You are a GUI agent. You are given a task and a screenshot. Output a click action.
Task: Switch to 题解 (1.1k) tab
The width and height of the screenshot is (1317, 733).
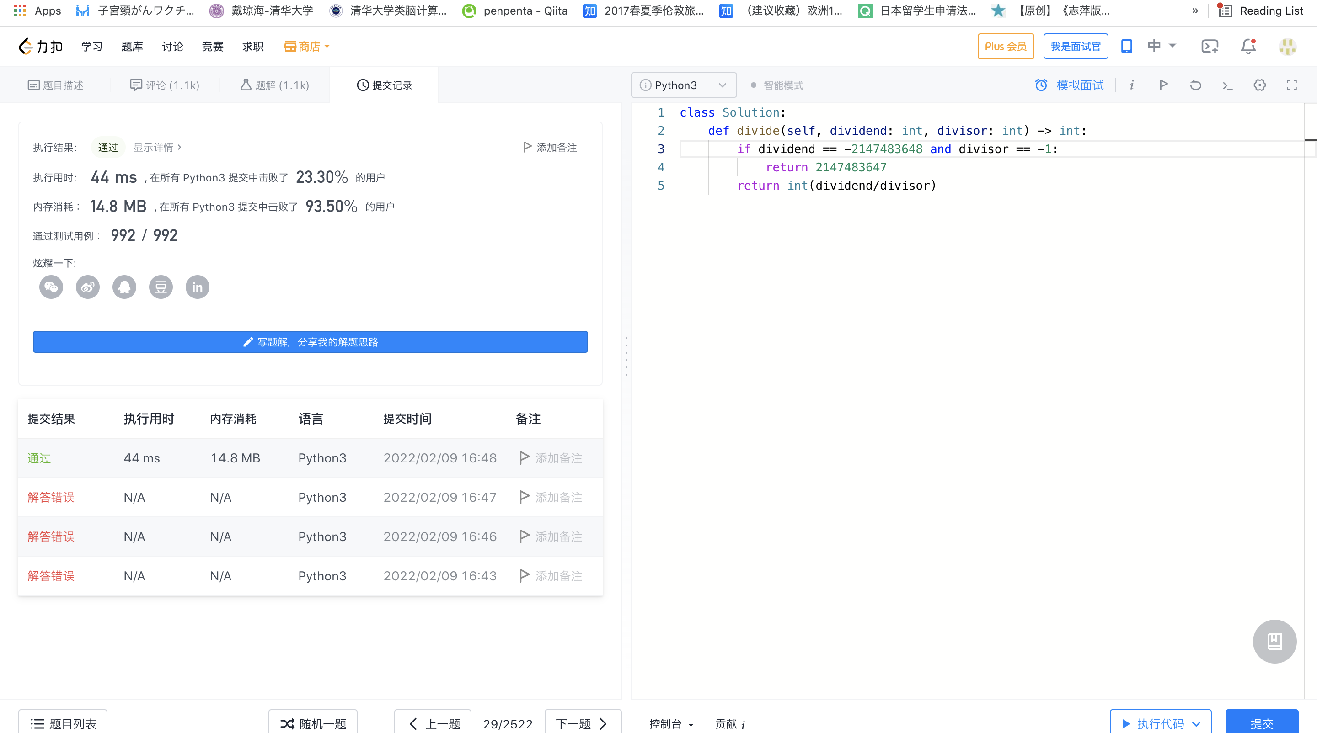click(274, 85)
